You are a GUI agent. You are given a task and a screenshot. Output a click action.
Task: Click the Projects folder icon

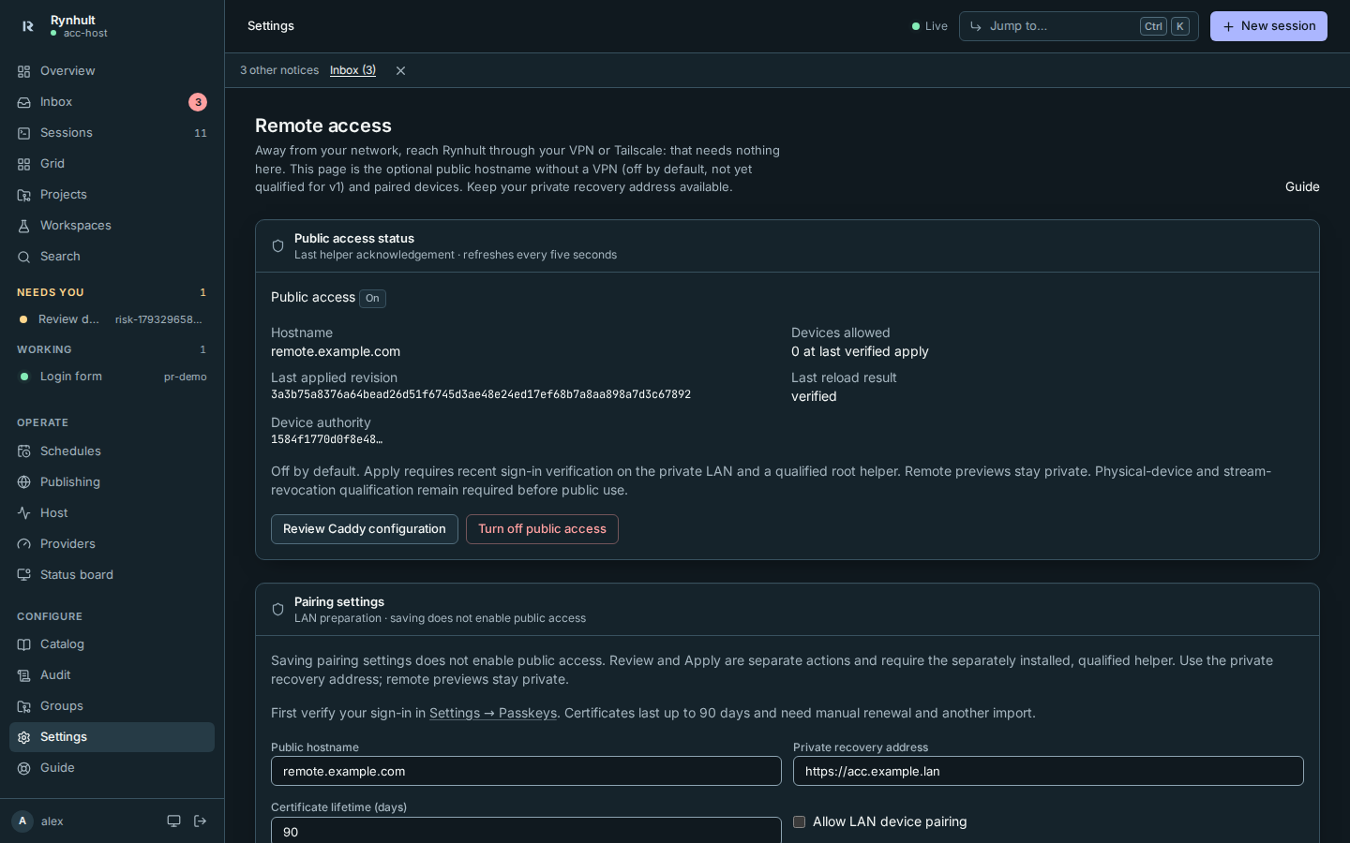pos(24,195)
